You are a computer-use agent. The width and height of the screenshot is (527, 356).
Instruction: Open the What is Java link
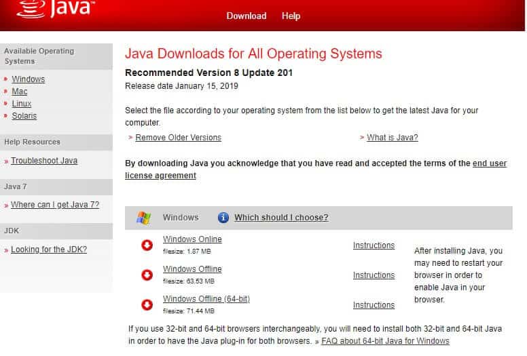(393, 138)
